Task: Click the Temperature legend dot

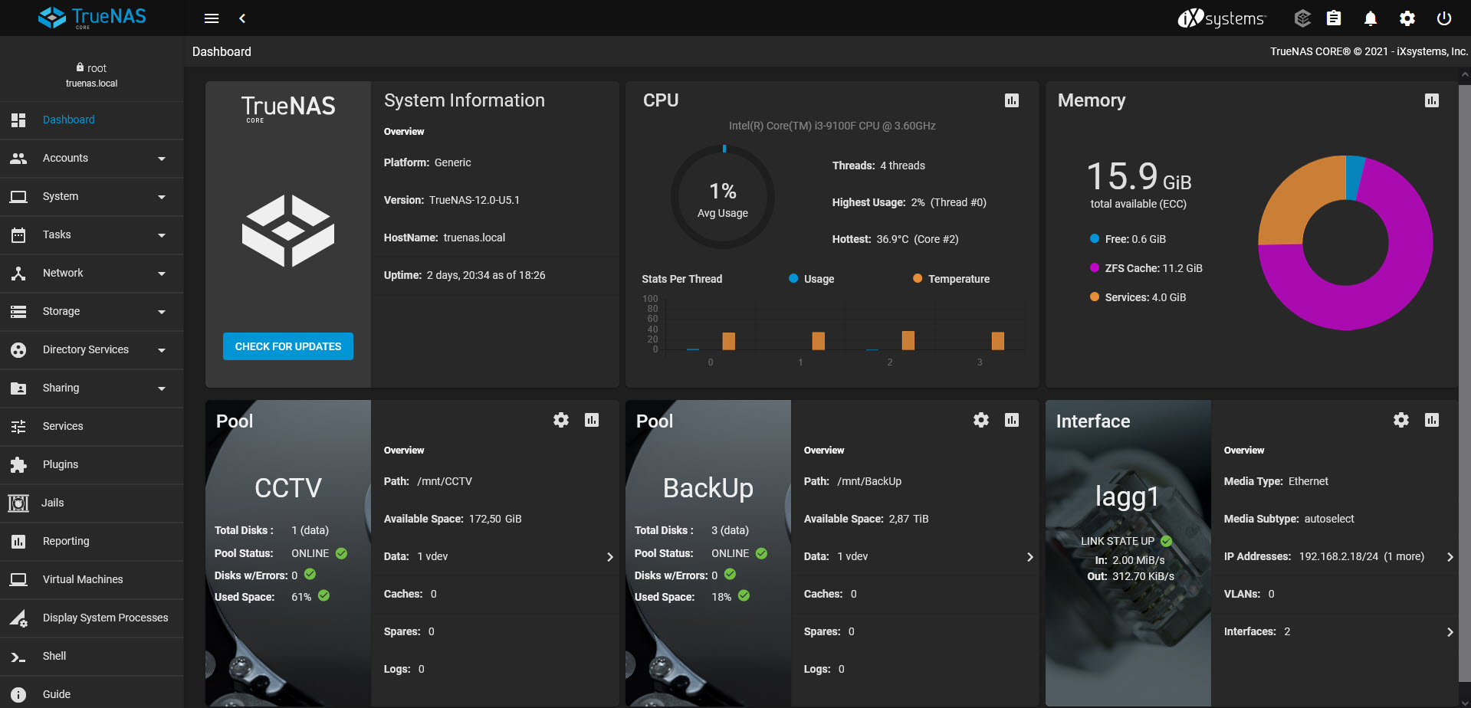Action: (918, 279)
